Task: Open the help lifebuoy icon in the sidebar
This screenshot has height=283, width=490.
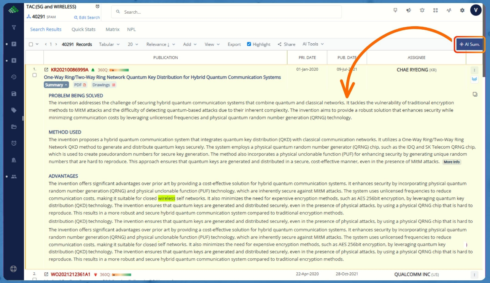Action: 14,269
